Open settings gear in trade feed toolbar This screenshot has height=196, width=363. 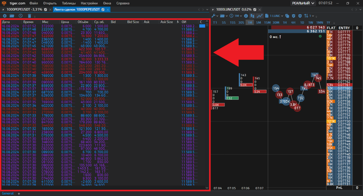point(5,16)
